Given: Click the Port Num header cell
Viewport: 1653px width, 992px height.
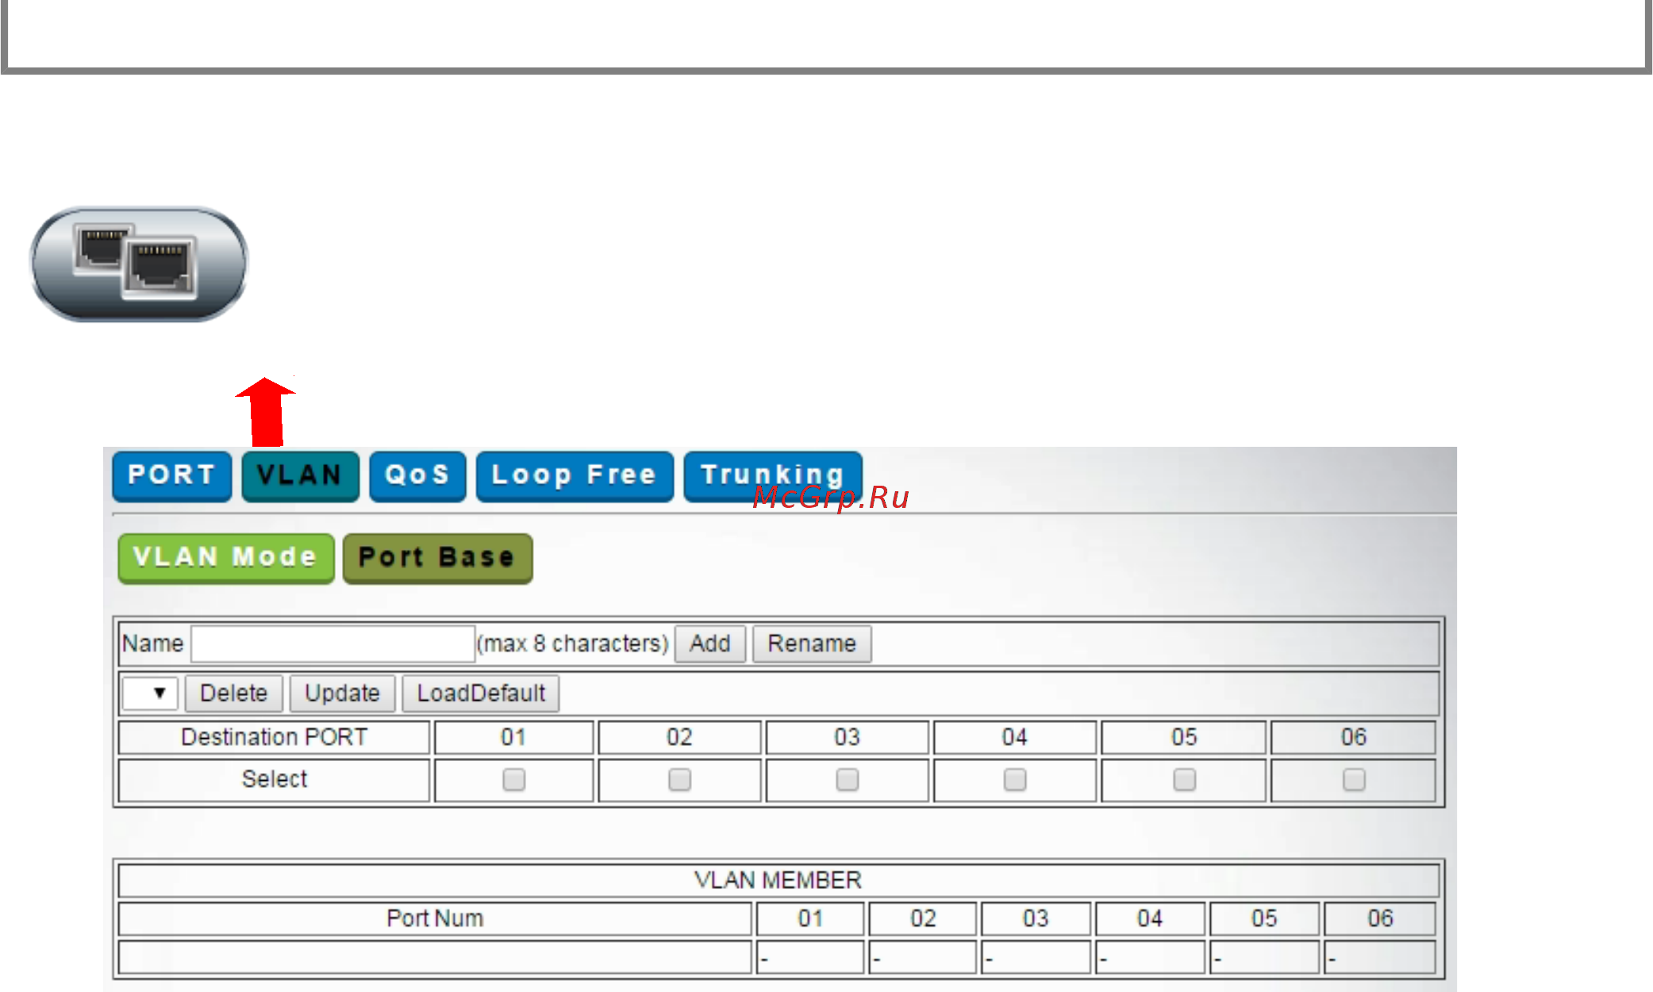Looking at the screenshot, I should [x=435, y=919].
